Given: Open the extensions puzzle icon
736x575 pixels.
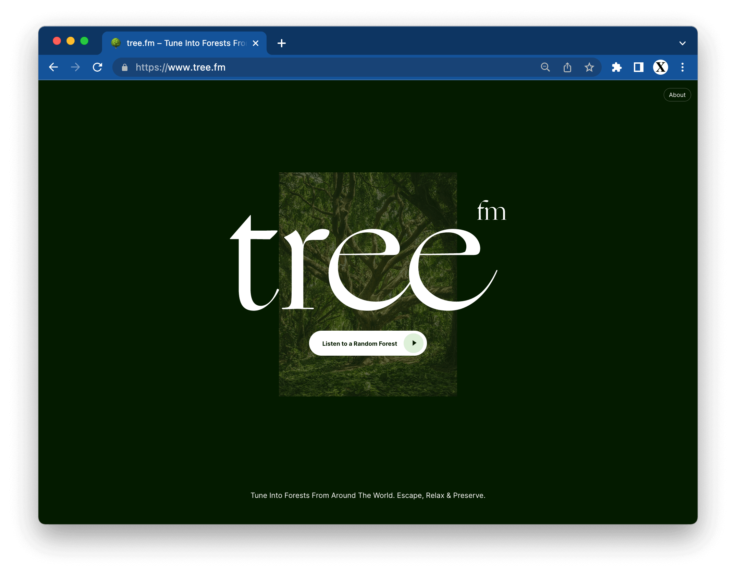Looking at the screenshot, I should [x=616, y=67].
